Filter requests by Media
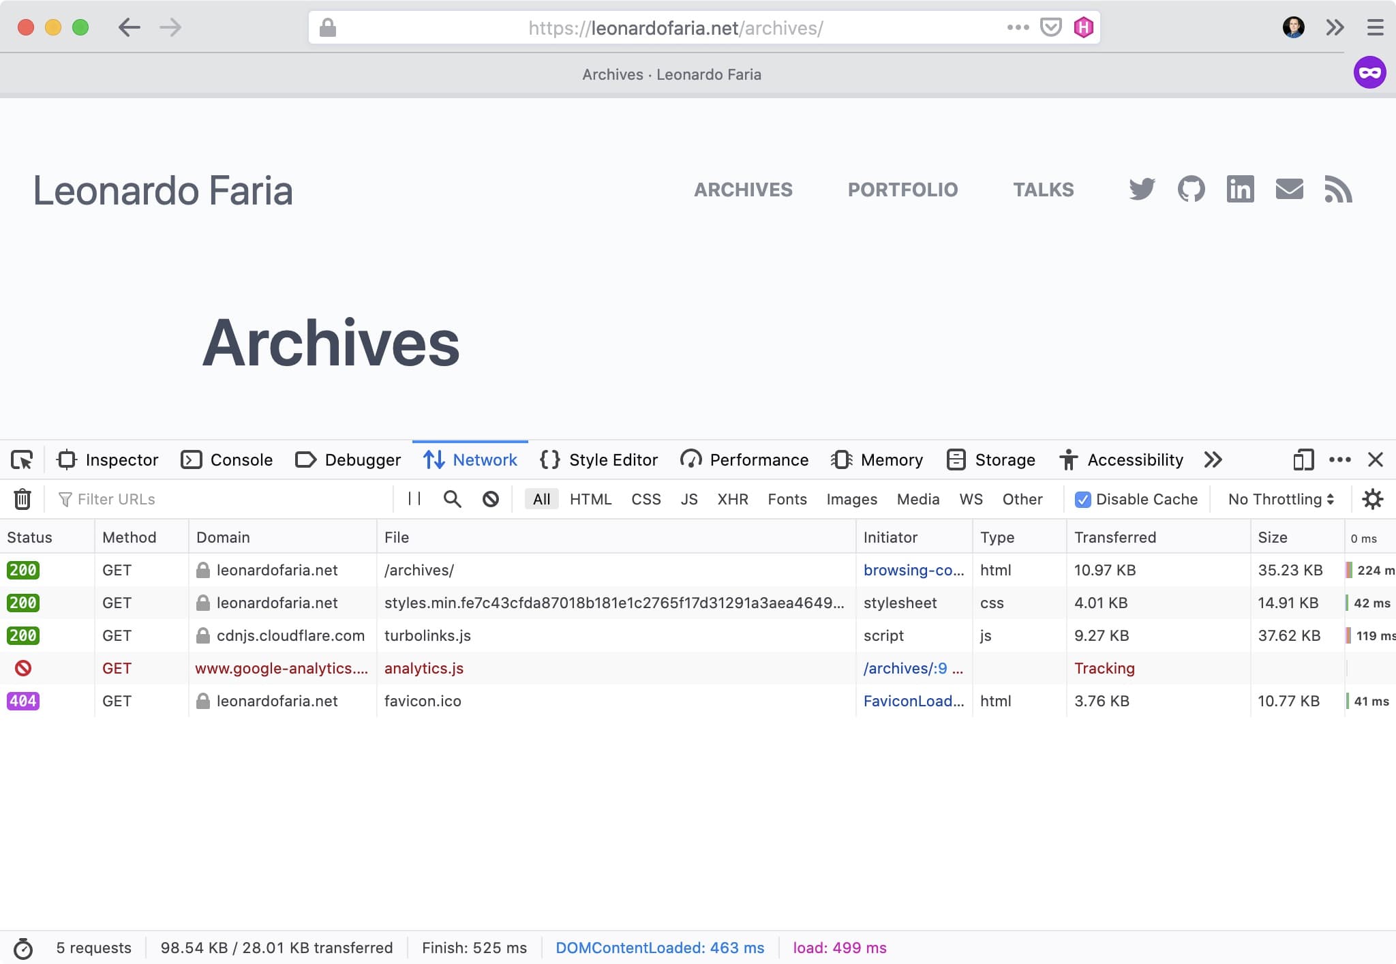This screenshot has height=964, width=1396. (917, 499)
